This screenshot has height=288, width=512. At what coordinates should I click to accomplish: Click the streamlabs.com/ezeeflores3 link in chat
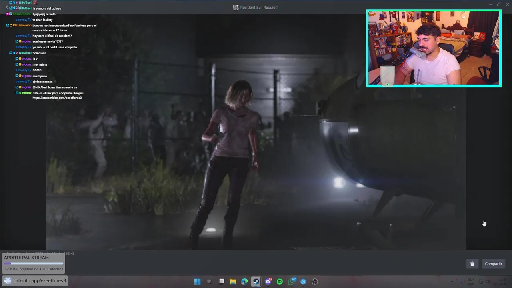[x=57, y=98]
